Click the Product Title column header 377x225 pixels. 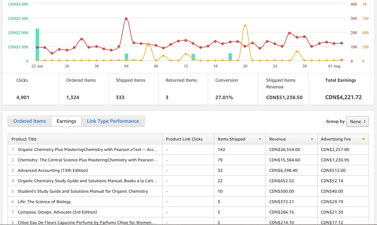point(24,139)
